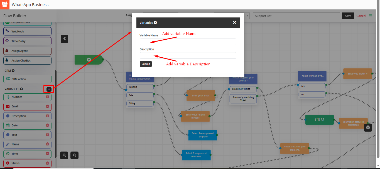Select the Number variable item
Screen dimensions: 380x169
click(28, 97)
